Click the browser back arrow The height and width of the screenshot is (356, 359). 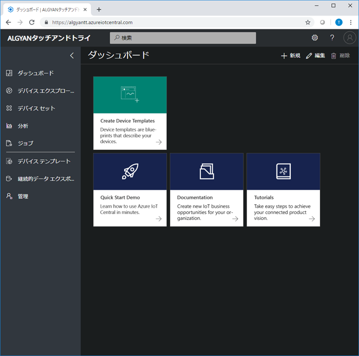[x=8, y=22]
